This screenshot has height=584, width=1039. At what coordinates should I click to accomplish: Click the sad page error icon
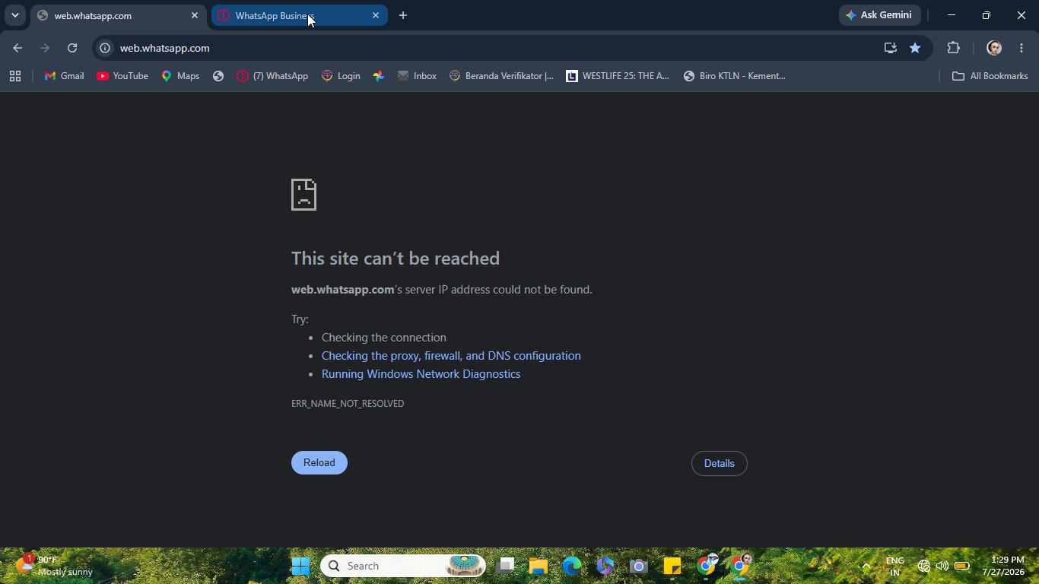coord(303,195)
